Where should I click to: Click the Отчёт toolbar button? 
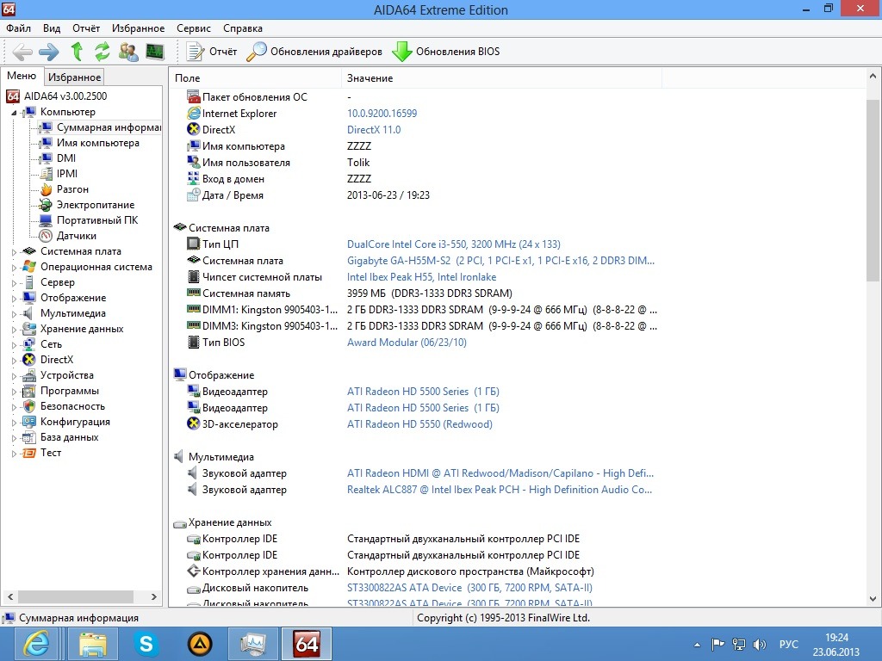[212, 52]
